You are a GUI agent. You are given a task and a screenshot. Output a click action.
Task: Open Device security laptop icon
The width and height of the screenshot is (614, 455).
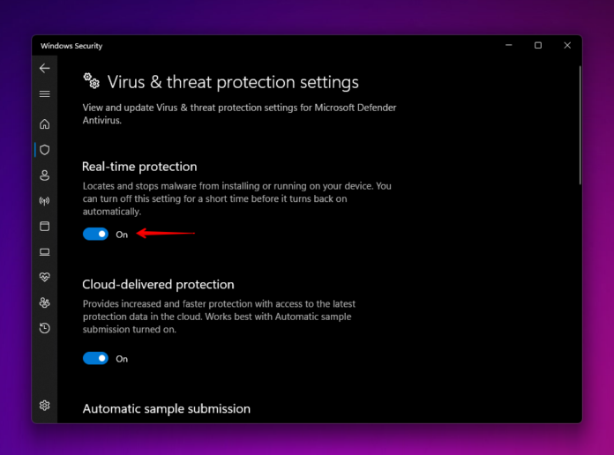pos(45,252)
